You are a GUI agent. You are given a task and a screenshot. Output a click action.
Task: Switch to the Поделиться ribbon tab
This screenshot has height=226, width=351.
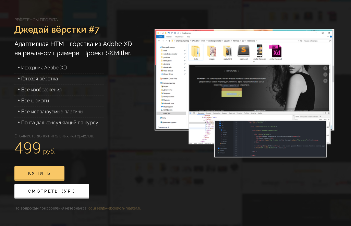[179, 36]
